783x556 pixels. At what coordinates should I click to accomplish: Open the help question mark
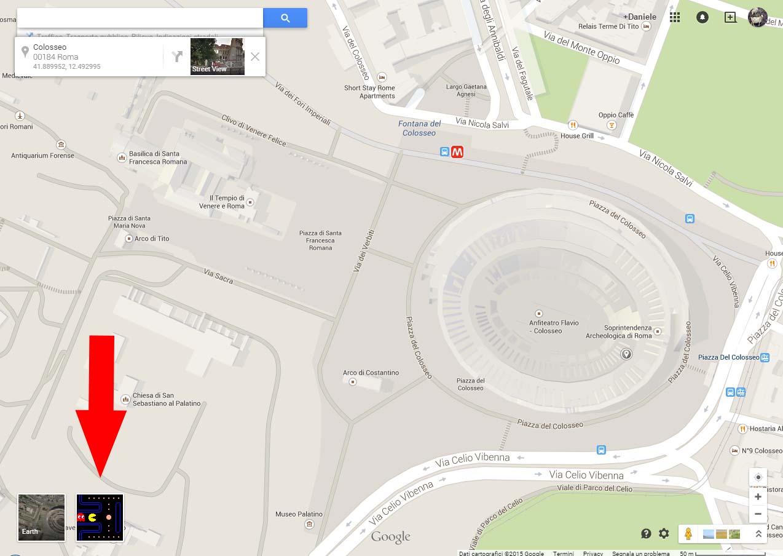point(646,533)
